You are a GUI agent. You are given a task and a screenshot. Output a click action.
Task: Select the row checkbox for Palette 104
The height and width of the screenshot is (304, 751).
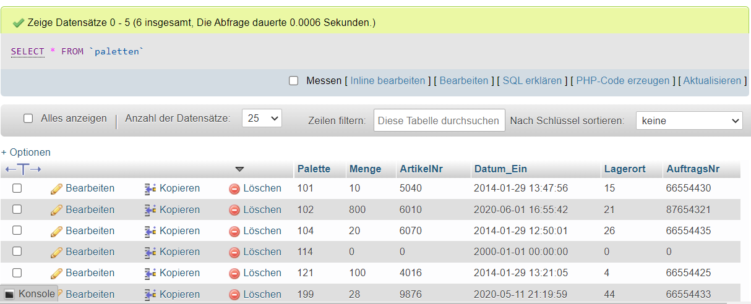(x=17, y=230)
